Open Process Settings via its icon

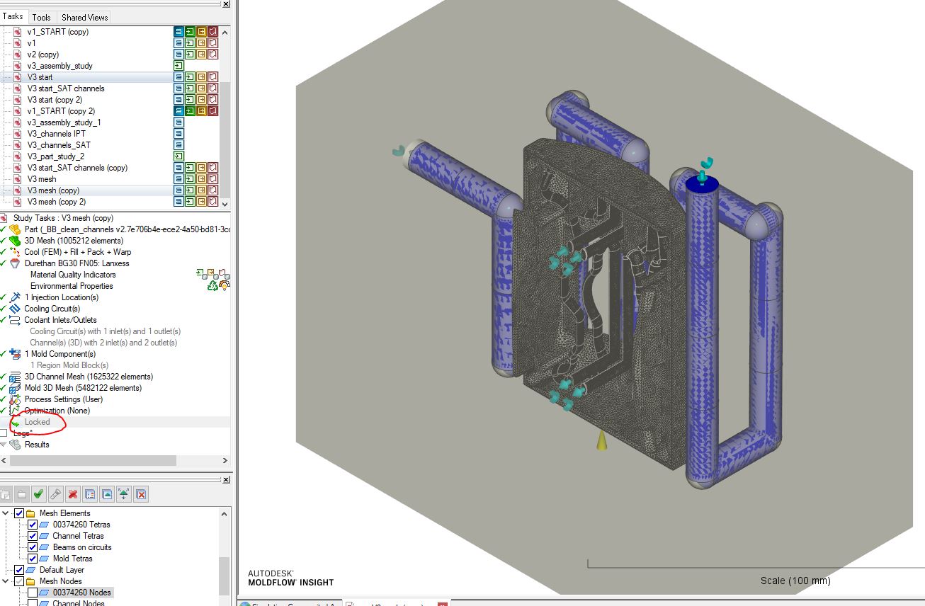[16, 399]
